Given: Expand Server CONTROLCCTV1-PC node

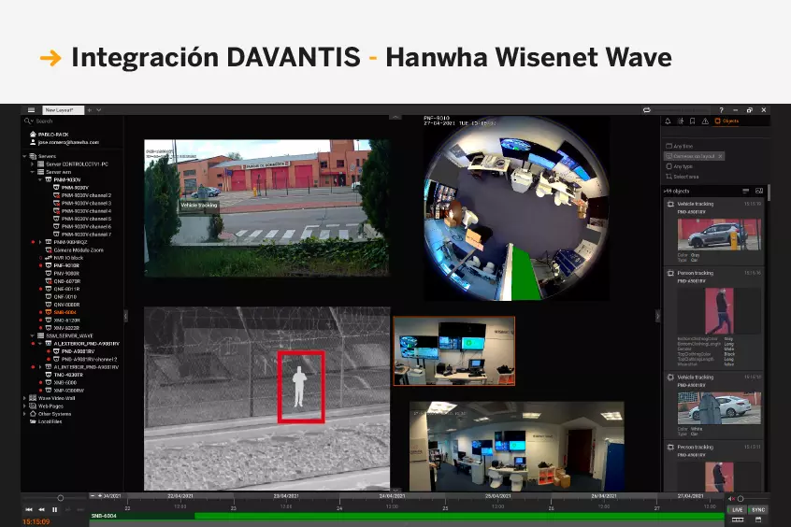Looking at the screenshot, I should (x=33, y=164).
